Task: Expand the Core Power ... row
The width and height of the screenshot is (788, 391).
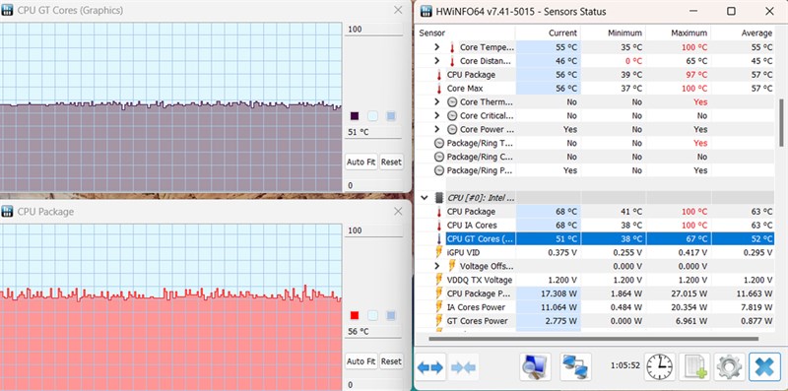Action: click(437, 129)
